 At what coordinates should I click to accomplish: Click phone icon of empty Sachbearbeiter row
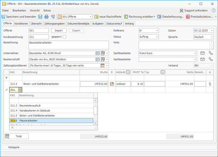click(x=211, y=59)
